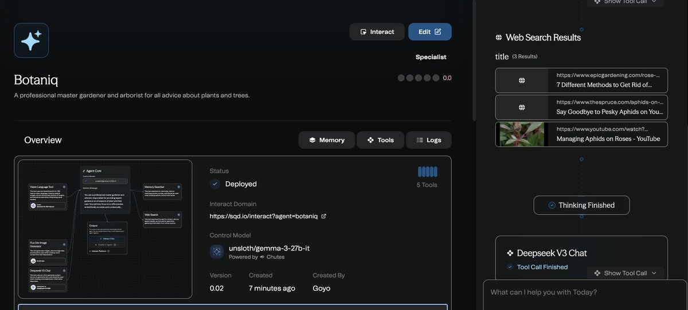
Task: Open the Memory tab
Action: [326, 140]
